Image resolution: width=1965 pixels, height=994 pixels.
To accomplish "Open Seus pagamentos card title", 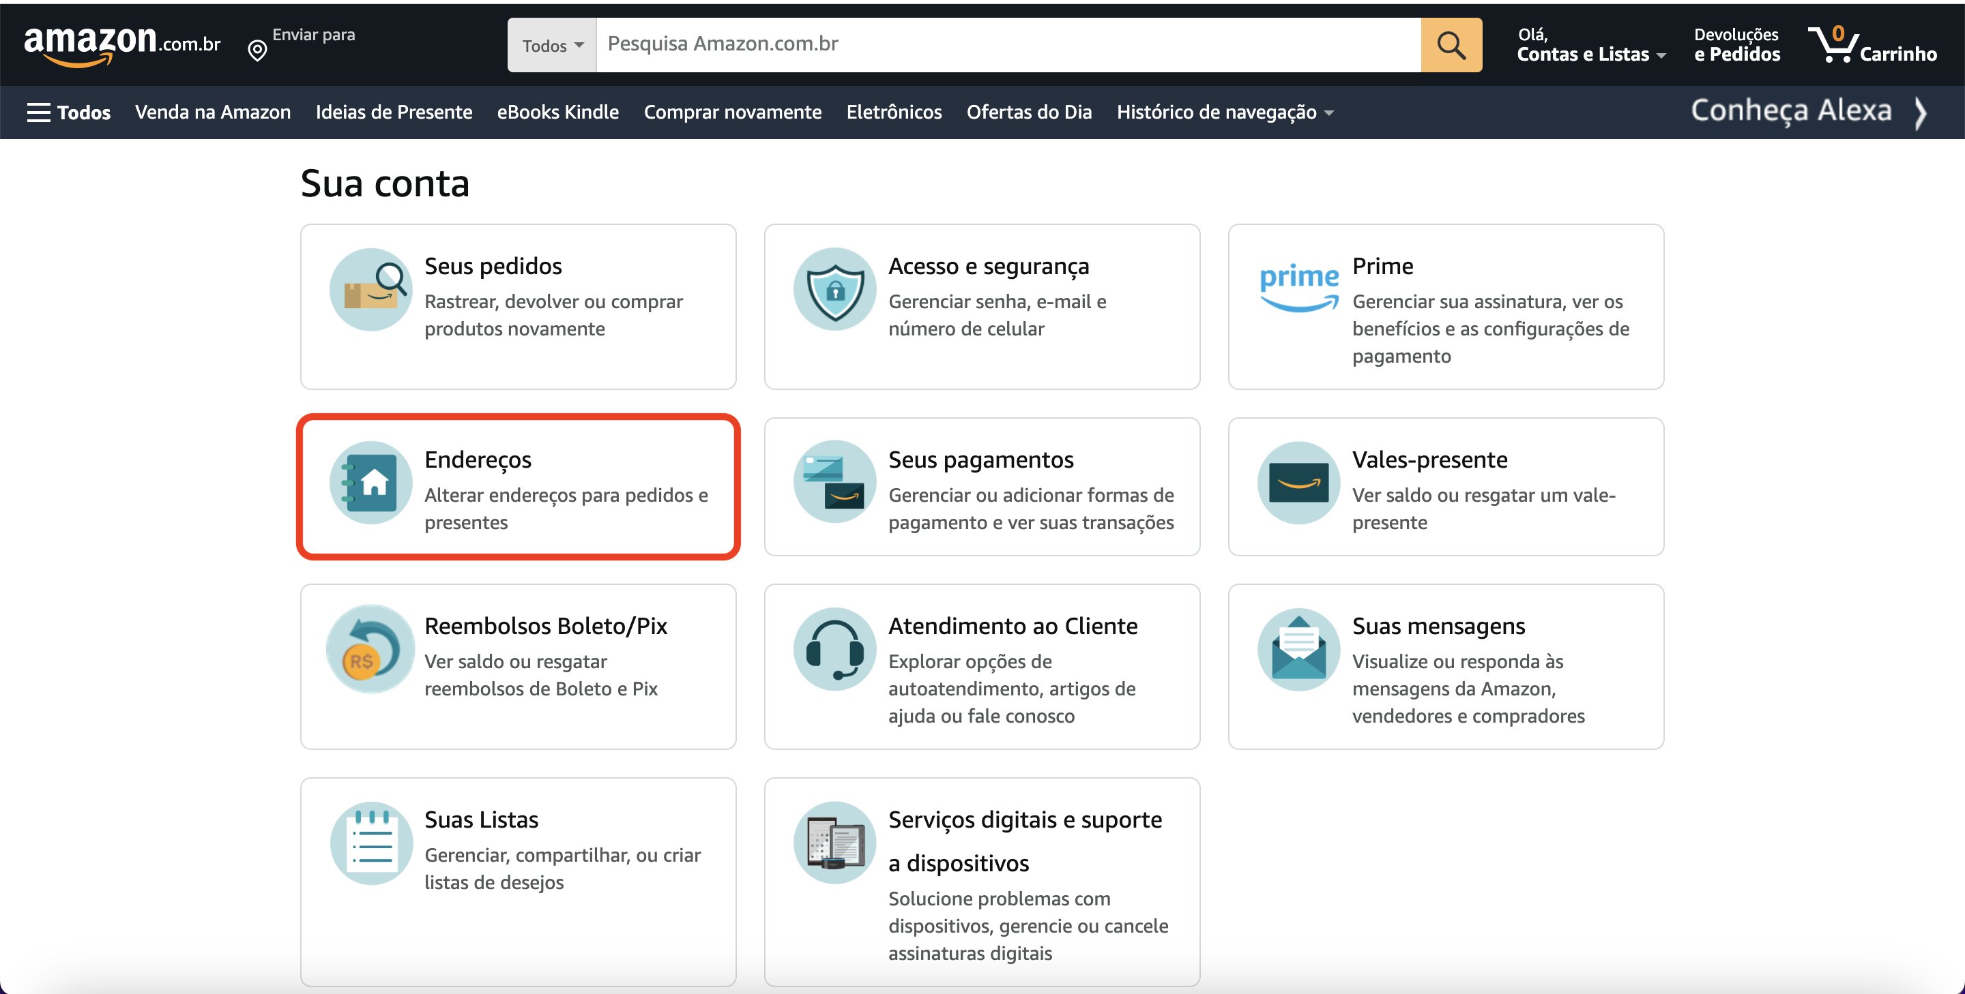I will (980, 460).
